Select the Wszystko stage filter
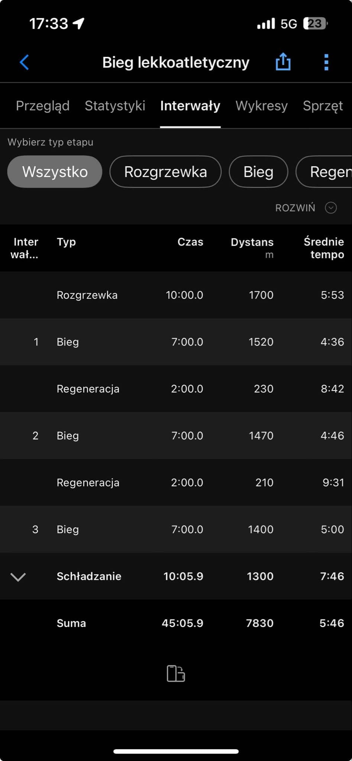352x761 pixels. coord(55,172)
